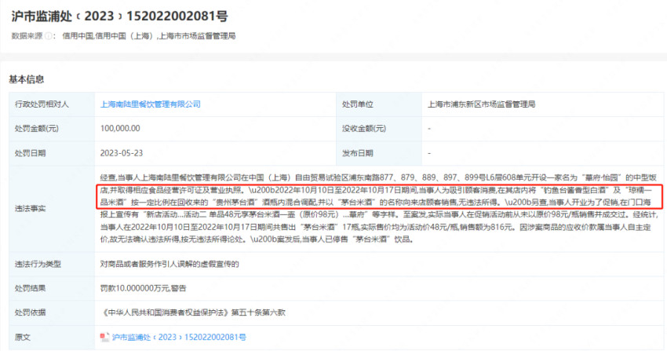Click the 处罚金额(元) label cell
The image size is (667, 351).
(x=38, y=128)
